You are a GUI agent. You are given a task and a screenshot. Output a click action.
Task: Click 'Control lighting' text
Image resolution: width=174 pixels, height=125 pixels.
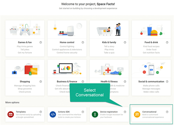pyautogui.click(x=67, y=47)
